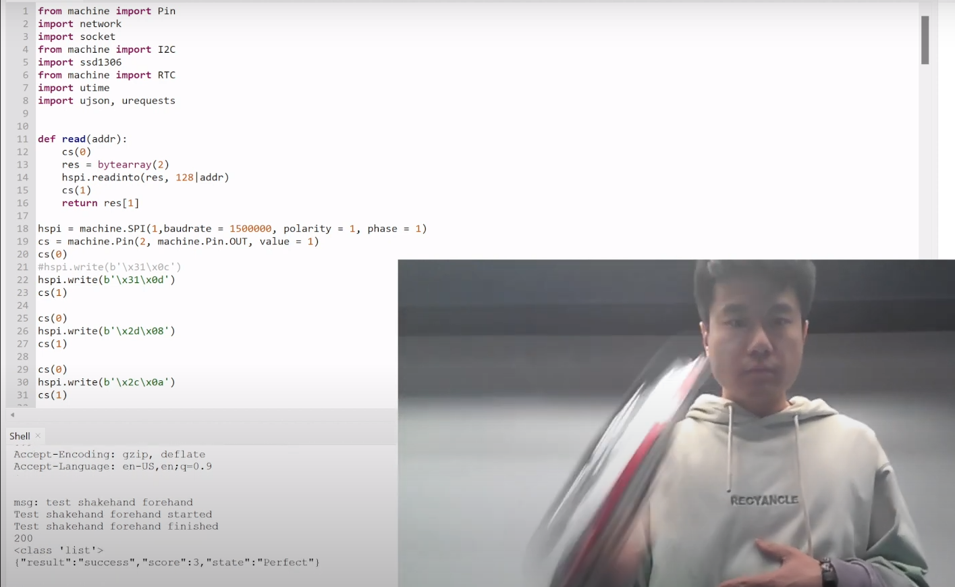Image resolution: width=955 pixels, height=587 pixels.
Task: Click line 'hspi.readinto(res, 128|addr)'
Action: [145, 178]
